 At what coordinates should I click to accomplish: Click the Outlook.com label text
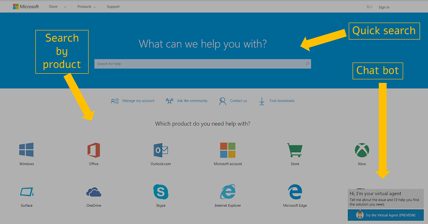pos(161,164)
